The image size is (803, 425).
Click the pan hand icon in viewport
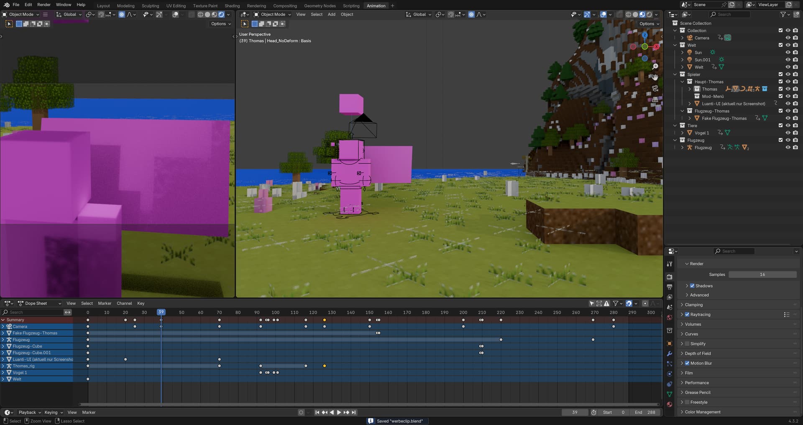655,77
